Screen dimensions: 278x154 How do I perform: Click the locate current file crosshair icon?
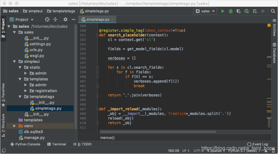click(47, 19)
